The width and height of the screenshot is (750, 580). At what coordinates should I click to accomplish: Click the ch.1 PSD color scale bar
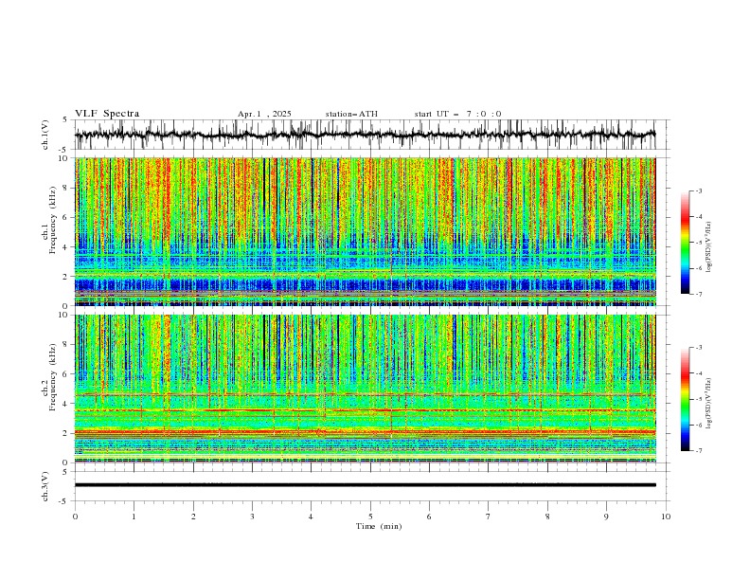[685, 243]
